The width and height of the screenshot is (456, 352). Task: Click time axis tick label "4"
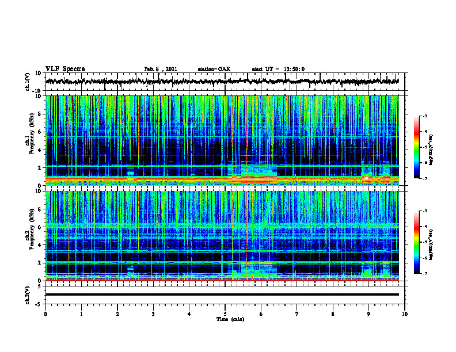point(189,314)
